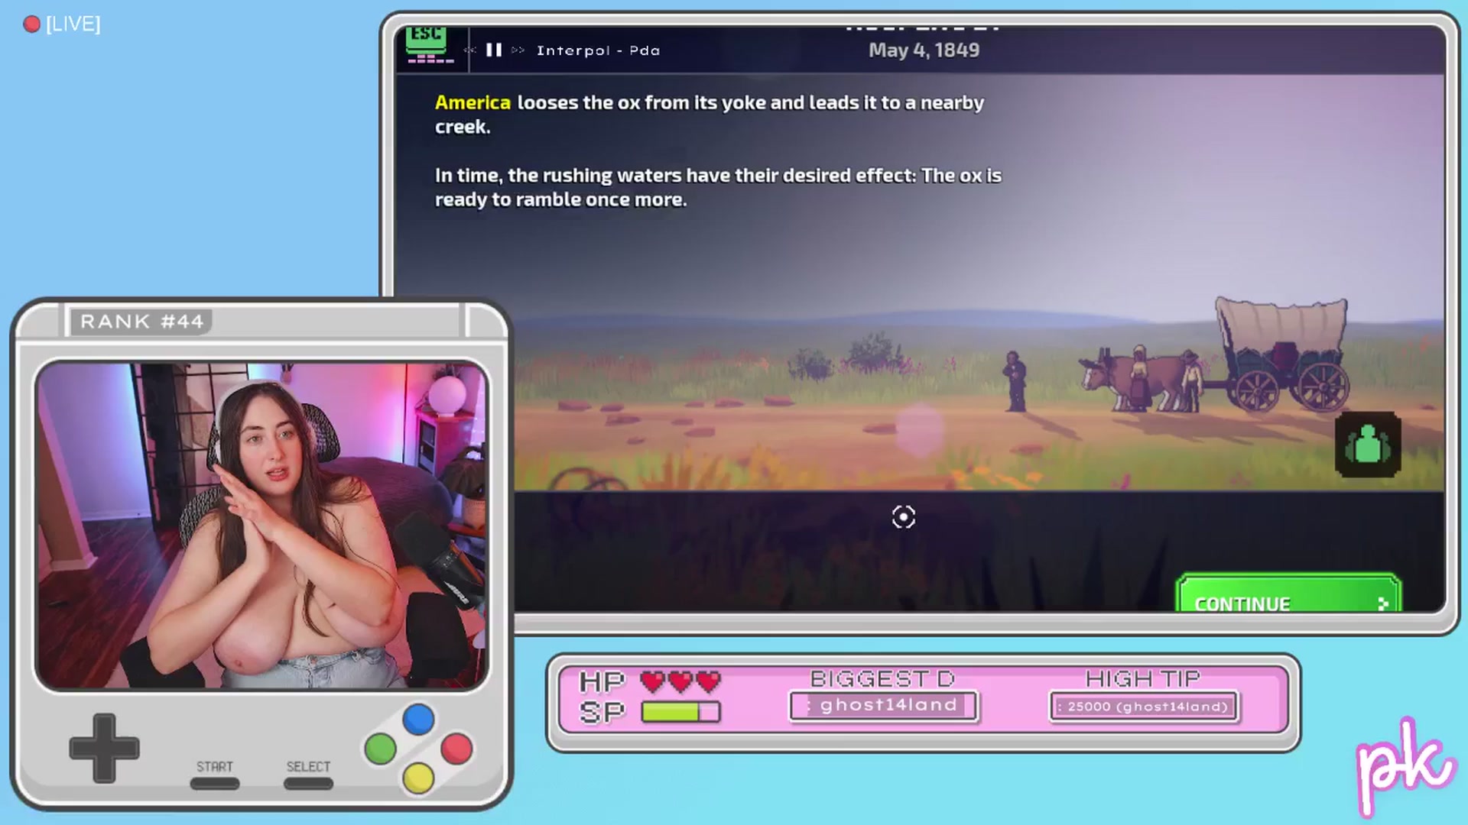Click the blue gamepad button
Viewport: 1468px width, 825px height.
[x=418, y=719]
